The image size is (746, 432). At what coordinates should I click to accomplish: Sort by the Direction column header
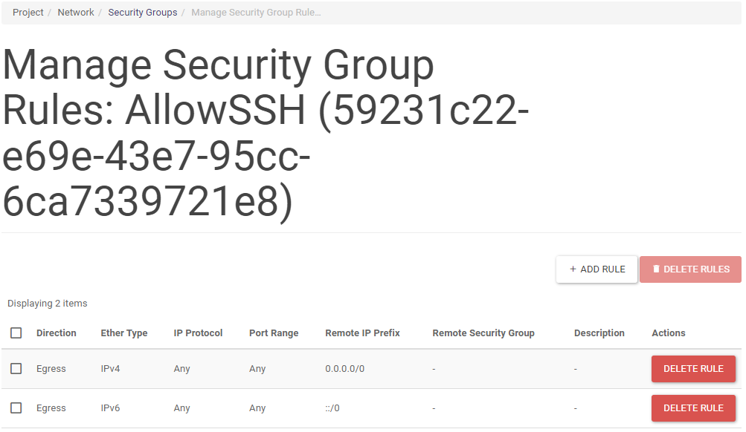[x=57, y=333]
